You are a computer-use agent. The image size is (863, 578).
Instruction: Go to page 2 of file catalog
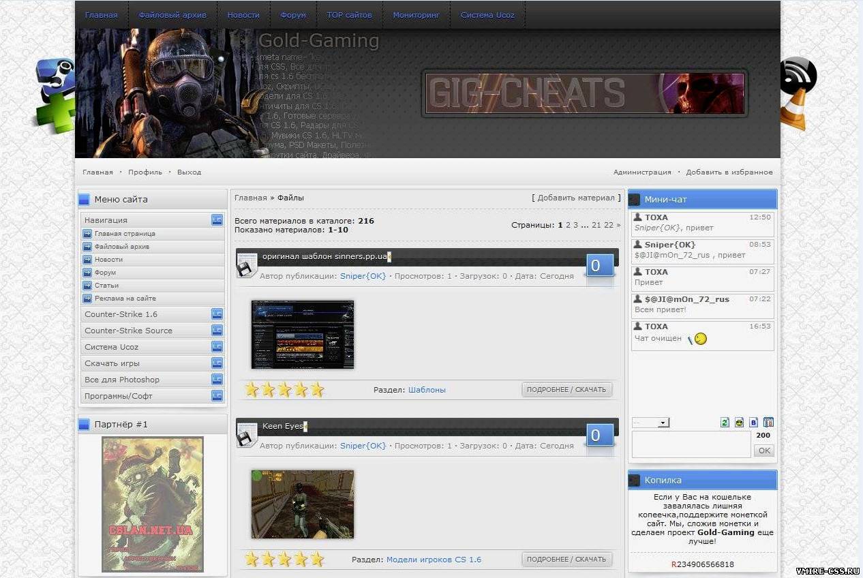(569, 225)
